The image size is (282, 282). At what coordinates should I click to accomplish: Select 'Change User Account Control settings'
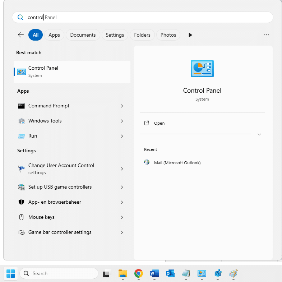click(61, 169)
